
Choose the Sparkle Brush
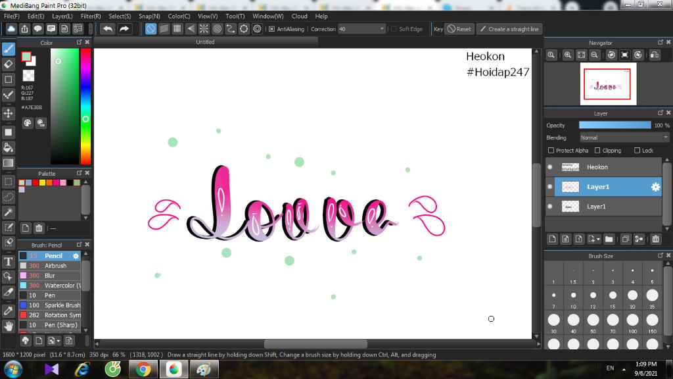pyautogui.click(x=49, y=305)
